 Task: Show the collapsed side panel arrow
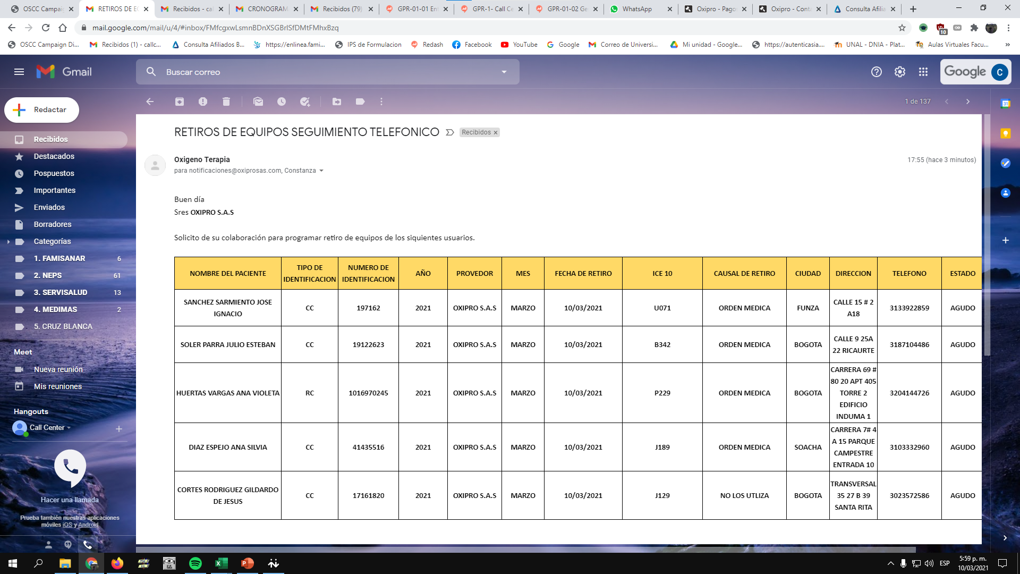tap(1005, 538)
